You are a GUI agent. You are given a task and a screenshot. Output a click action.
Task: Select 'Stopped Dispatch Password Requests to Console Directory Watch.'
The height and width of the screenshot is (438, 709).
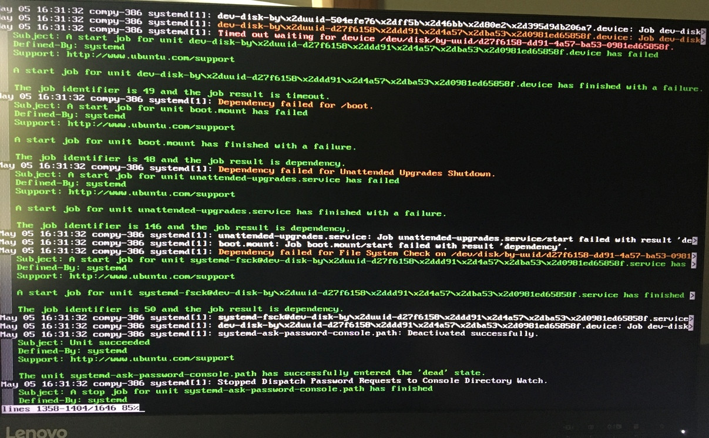click(x=382, y=382)
